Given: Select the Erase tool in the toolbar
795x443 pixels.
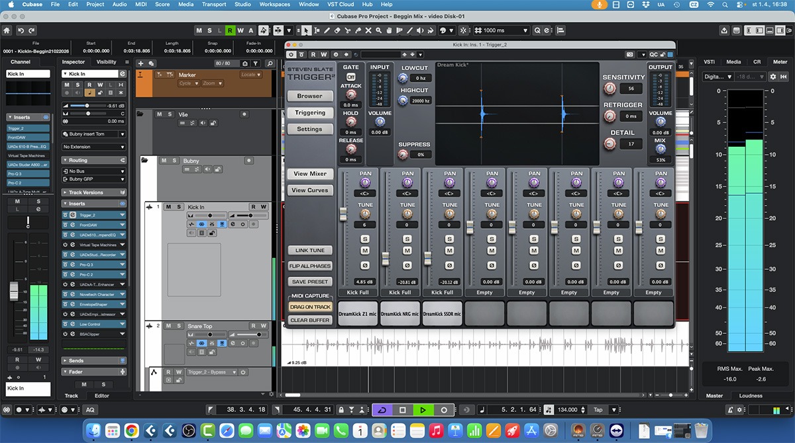Looking at the screenshot, I should 337,30.
